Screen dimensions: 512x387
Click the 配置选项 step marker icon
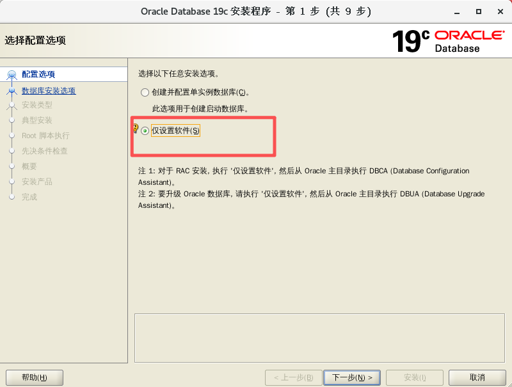[12, 75]
